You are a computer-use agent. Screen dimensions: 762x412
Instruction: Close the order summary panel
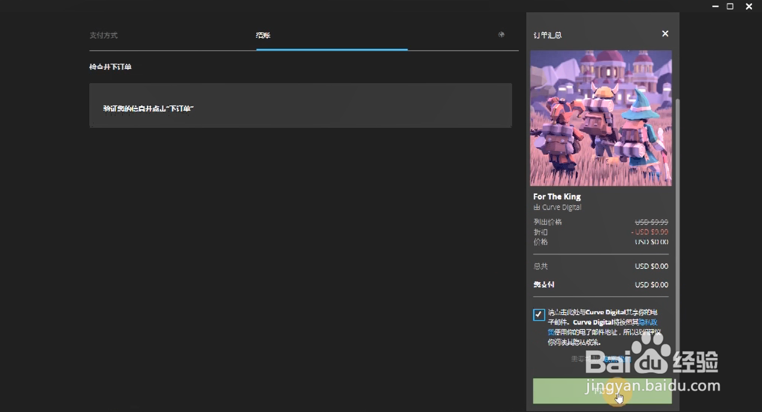click(x=665, y=34)
